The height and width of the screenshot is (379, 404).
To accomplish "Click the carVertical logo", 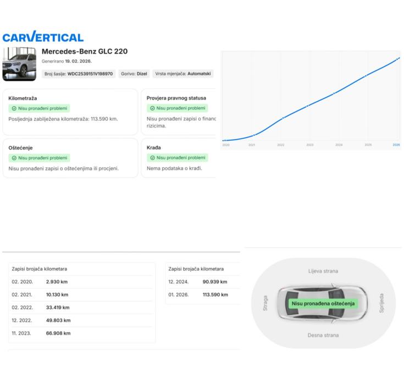I will point(43,37).
